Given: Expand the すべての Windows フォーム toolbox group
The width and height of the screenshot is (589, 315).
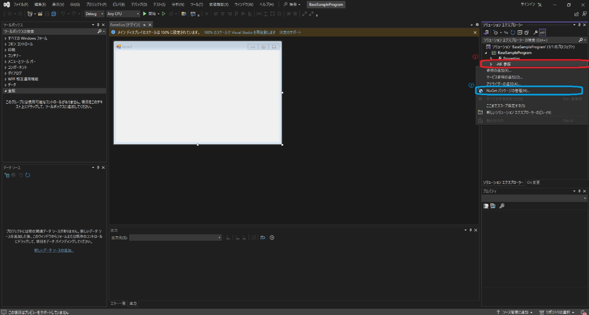Looking at the screenshot, I should 6,39.
